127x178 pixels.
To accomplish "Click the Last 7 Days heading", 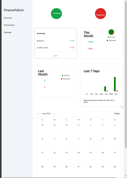I will click(92, 71).
